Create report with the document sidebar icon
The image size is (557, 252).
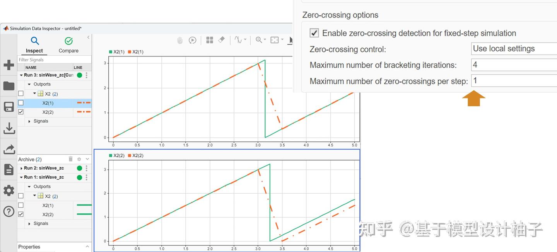[x=9, y=169]
